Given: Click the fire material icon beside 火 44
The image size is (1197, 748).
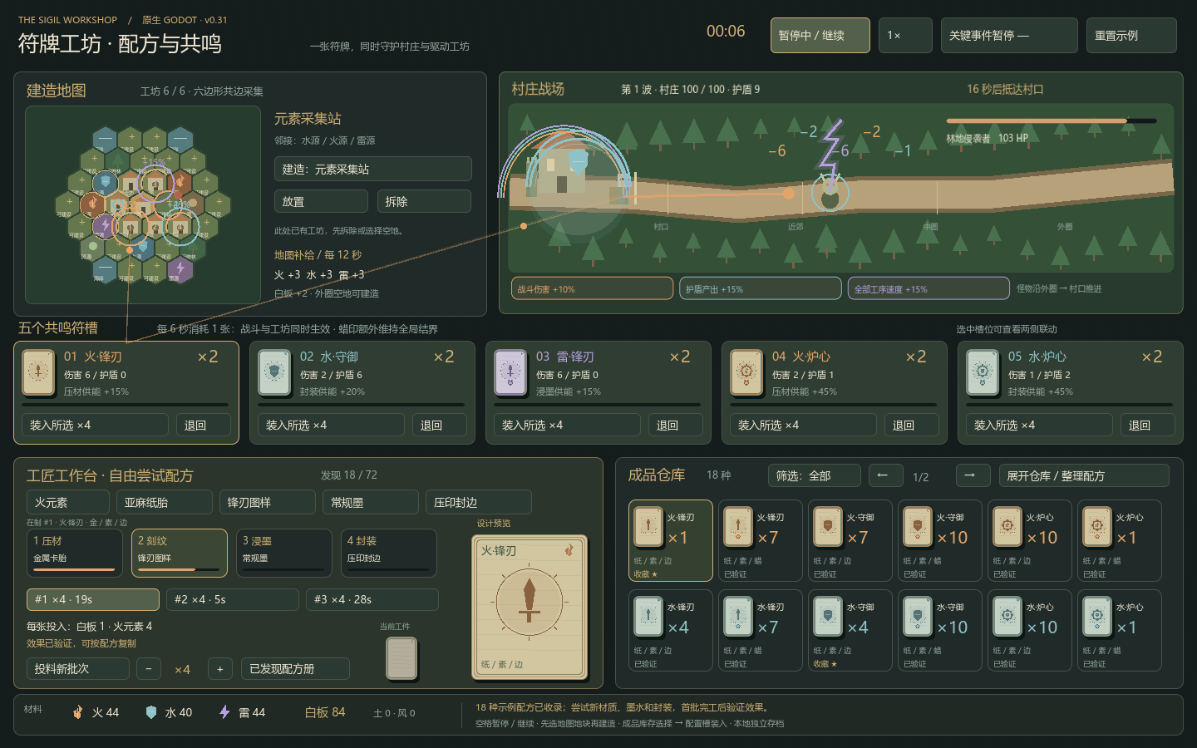Looking at the screenshot, I should pyautogui.click(x=78, y=712).
